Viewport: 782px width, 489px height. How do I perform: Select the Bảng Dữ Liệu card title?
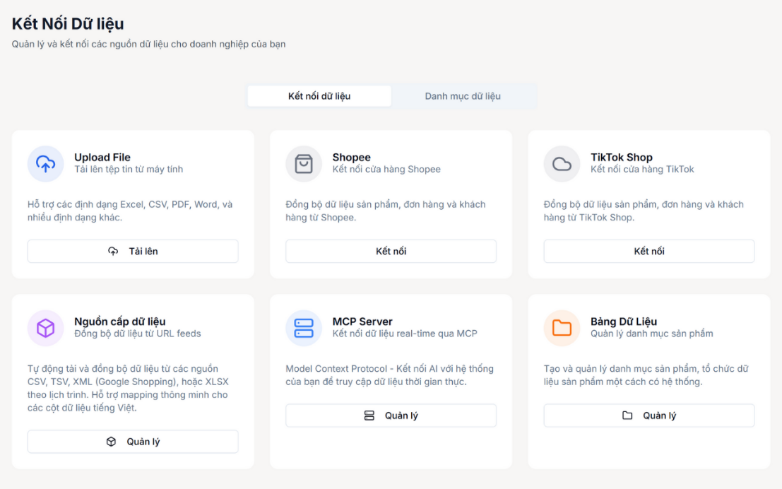pyautogui.click(x=624, y=322)
